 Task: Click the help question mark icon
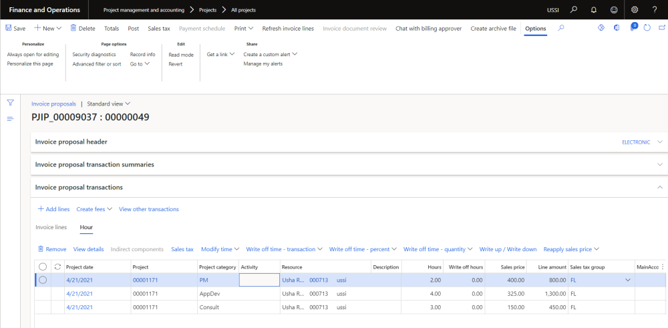coord(655,10)
